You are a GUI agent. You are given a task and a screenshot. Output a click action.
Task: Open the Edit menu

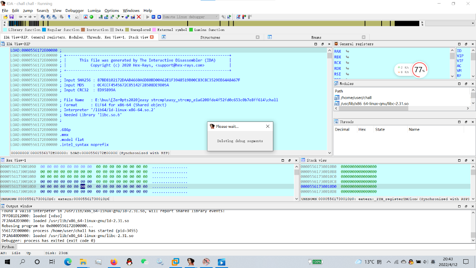tap(15, 10)
